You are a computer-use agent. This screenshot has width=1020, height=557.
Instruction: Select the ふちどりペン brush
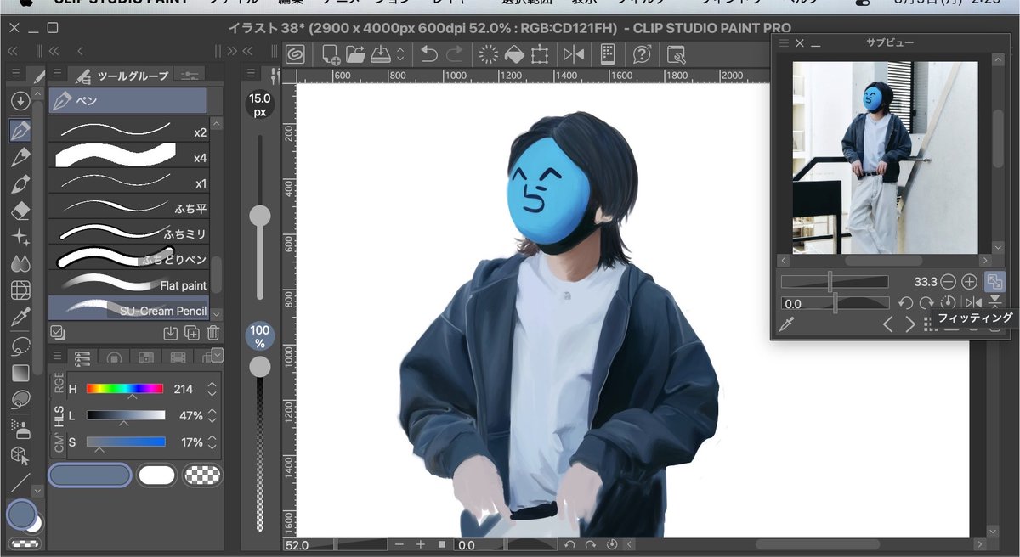coord(128,258)
